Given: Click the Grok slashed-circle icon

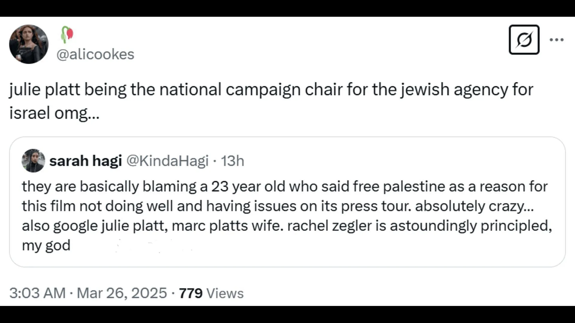Looking at the screenshot, I should (x=524, y=39).
